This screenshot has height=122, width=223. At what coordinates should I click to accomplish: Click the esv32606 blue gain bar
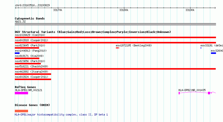[x=213, y=53]
